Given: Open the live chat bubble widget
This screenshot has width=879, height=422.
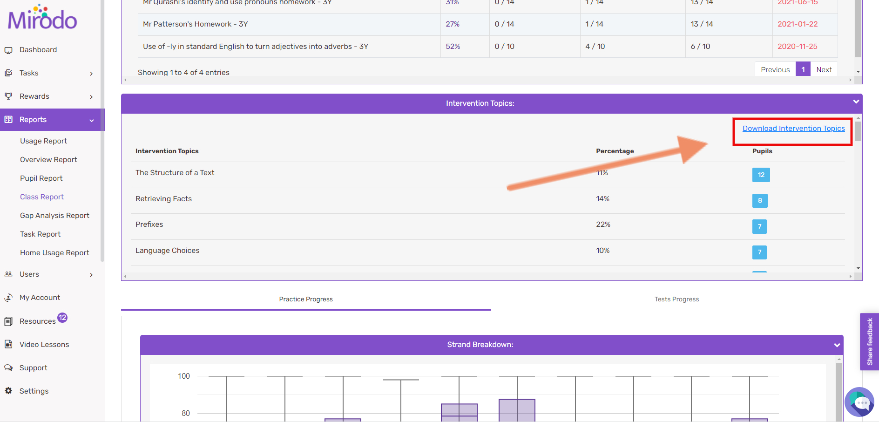Looking at the screenshot, I should coord(859,402).
